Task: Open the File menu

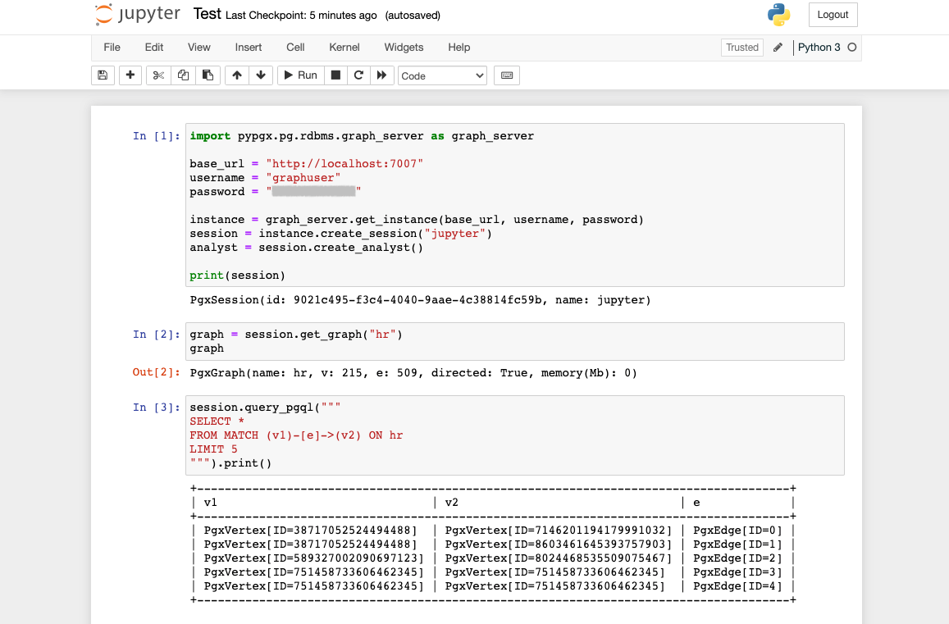Action: (112, 48)
